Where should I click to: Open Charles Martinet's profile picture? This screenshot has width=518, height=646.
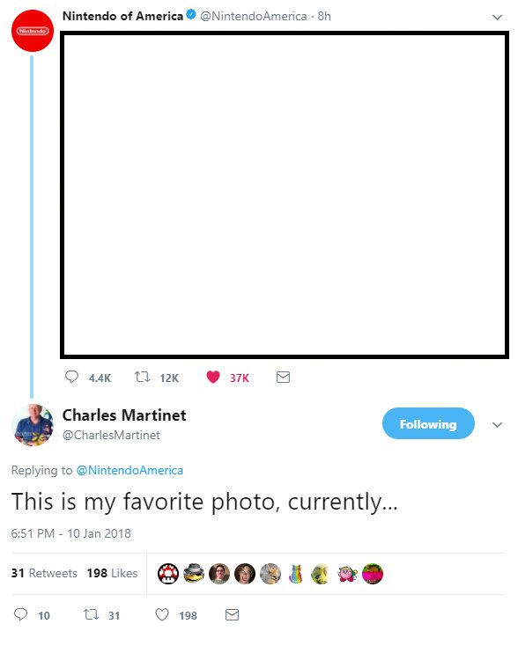33,425
